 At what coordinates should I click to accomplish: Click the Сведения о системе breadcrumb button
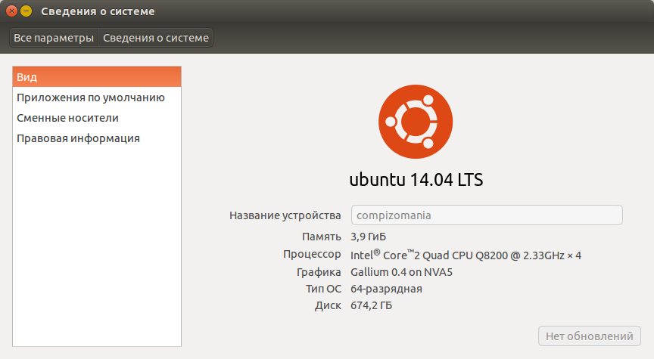coord(156,38)
